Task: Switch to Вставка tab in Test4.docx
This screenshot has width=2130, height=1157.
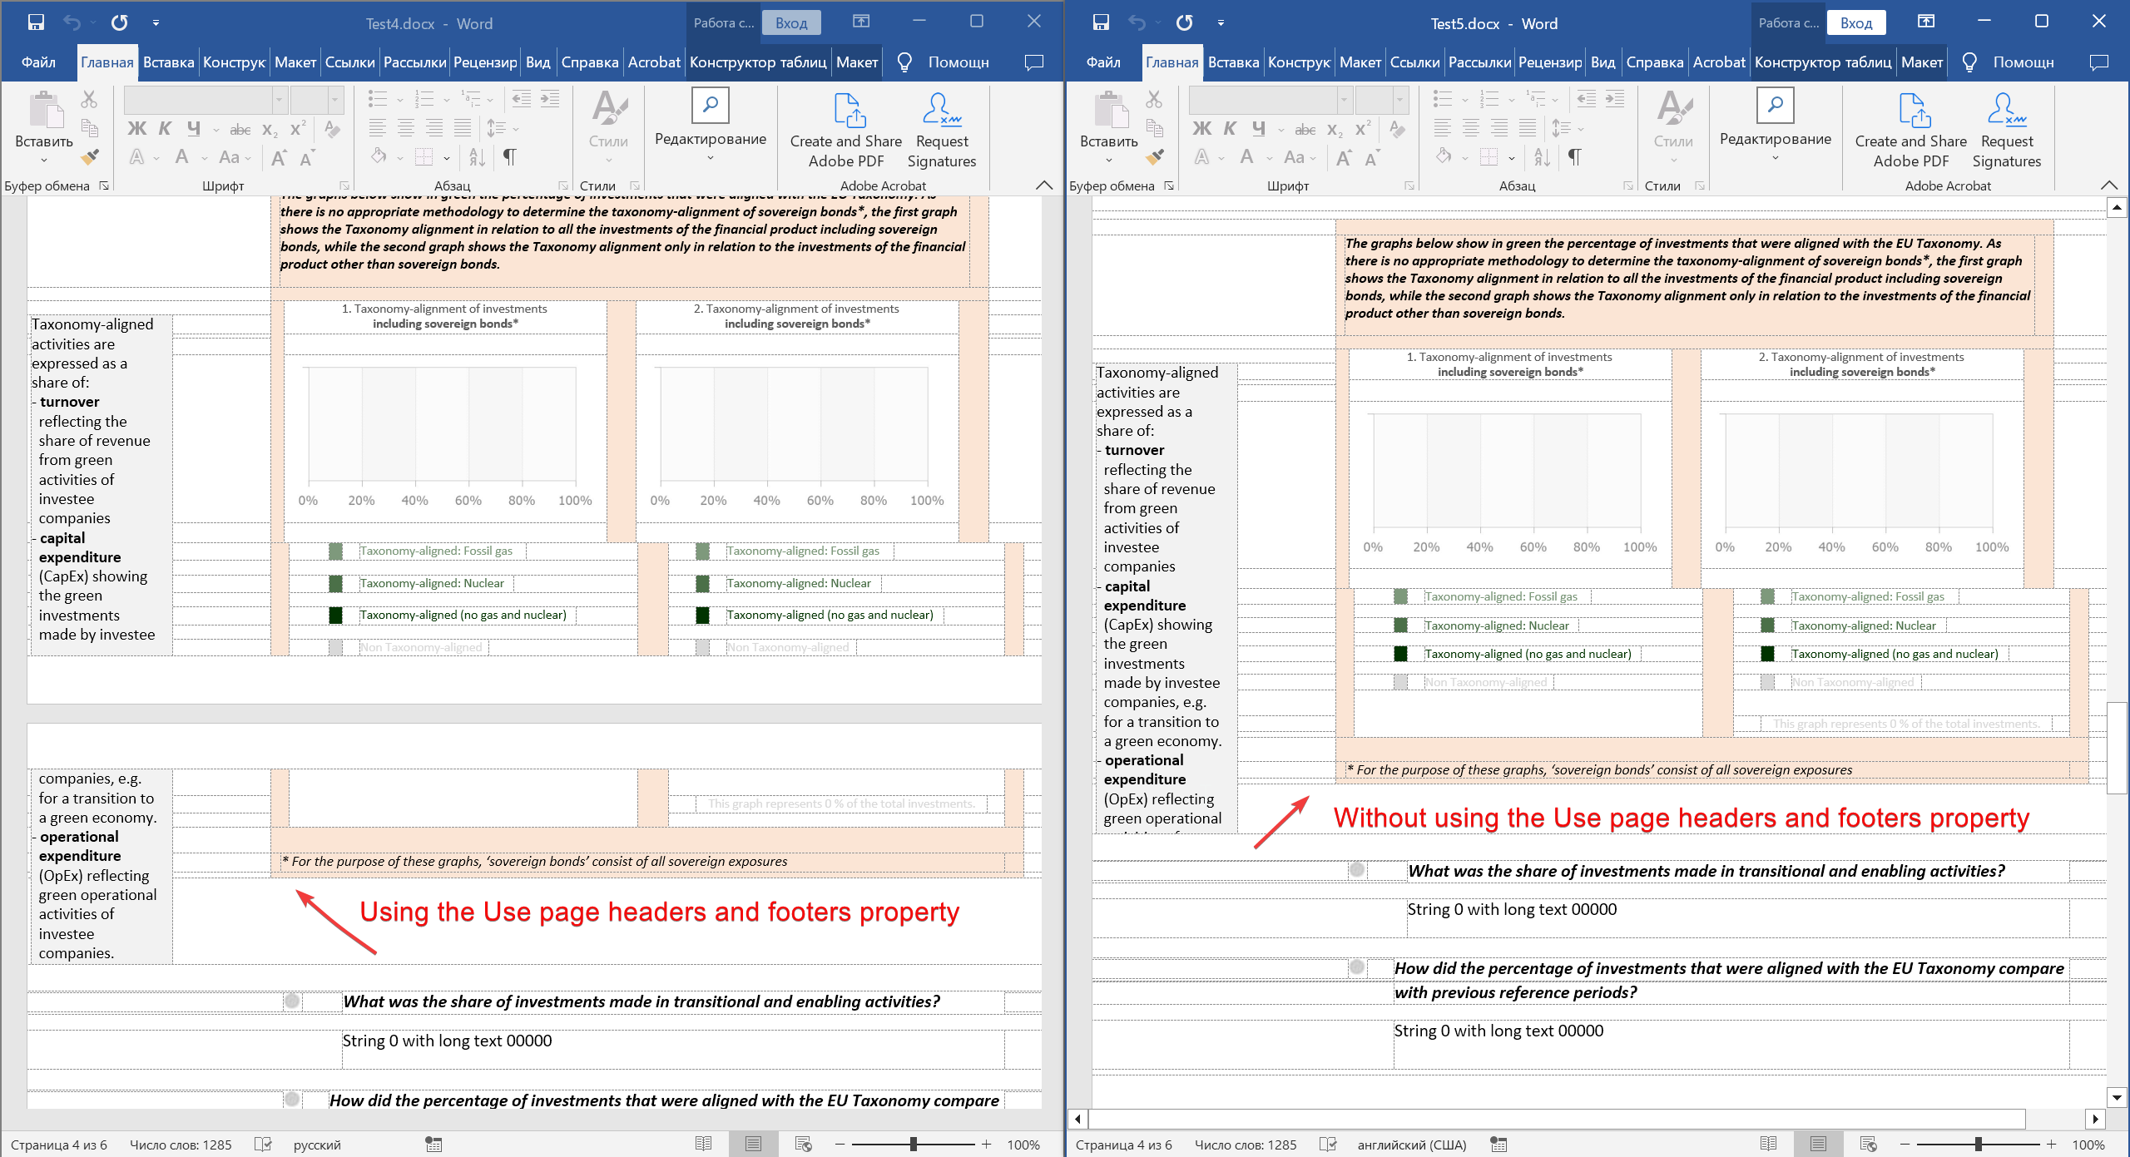Action: coord(169,62)
